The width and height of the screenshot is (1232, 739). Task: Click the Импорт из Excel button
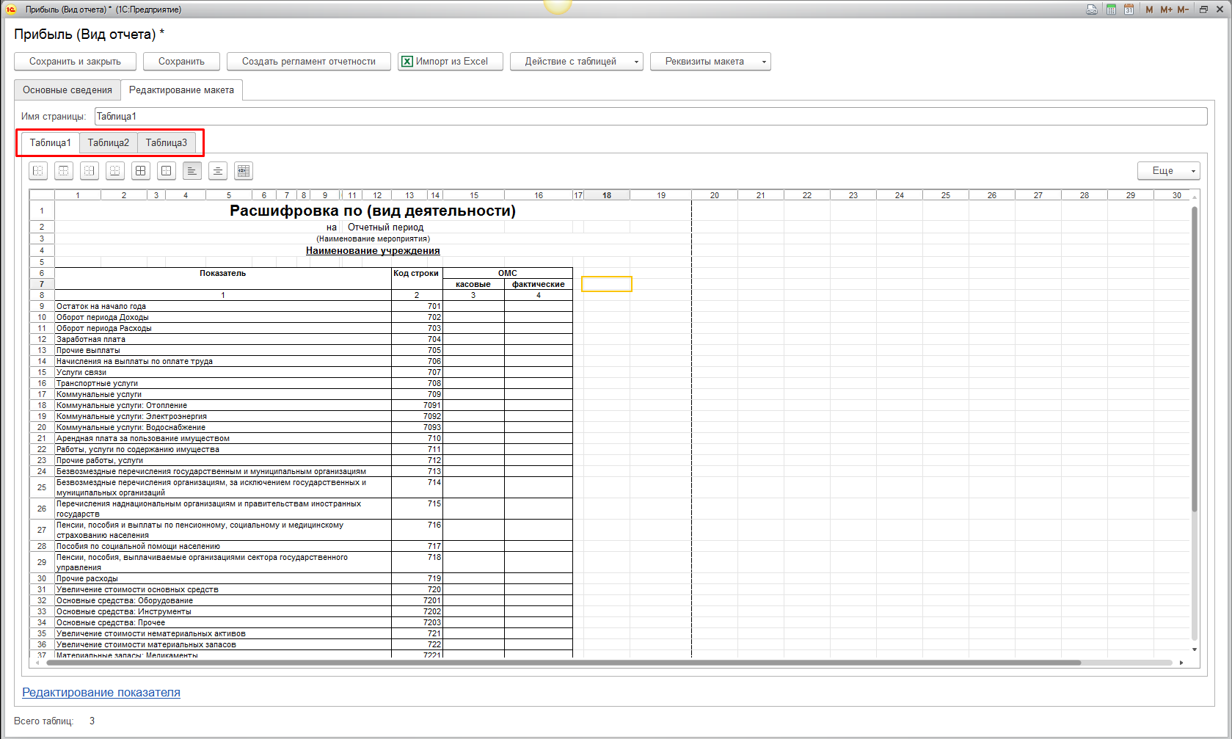451,62
